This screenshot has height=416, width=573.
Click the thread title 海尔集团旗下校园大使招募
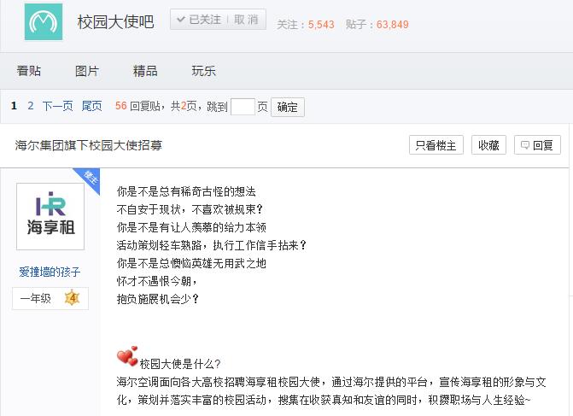click(89, 145)
